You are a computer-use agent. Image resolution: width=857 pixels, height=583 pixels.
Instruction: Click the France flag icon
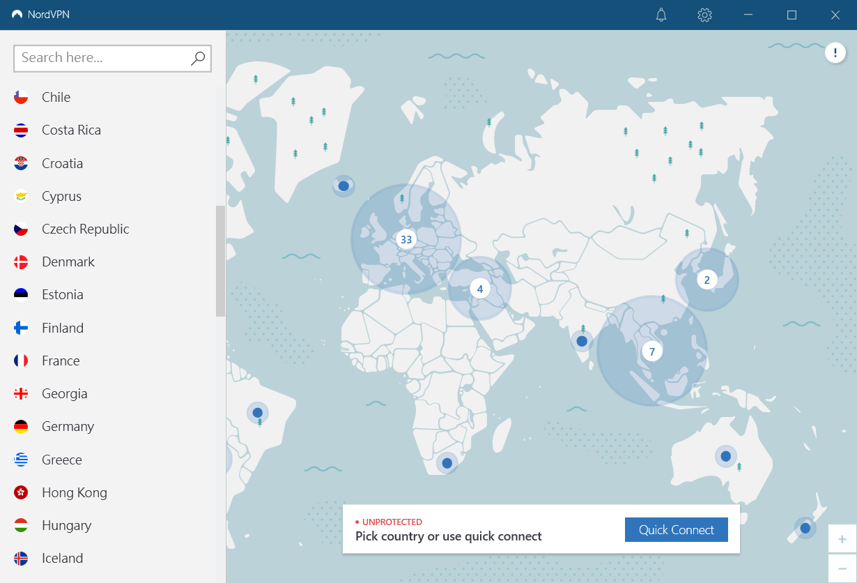point(21,361)
